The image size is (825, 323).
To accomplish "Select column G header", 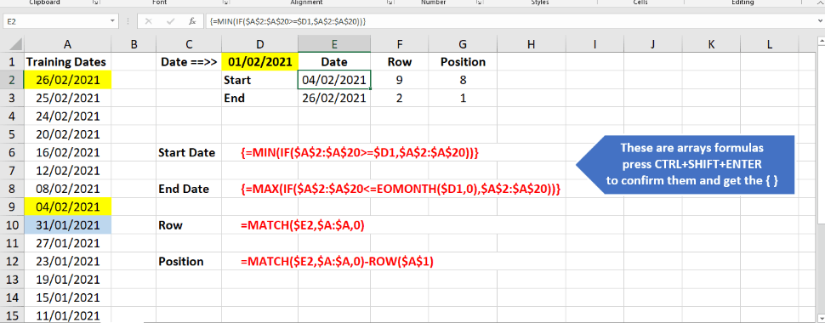I will [x=463, y=44].
